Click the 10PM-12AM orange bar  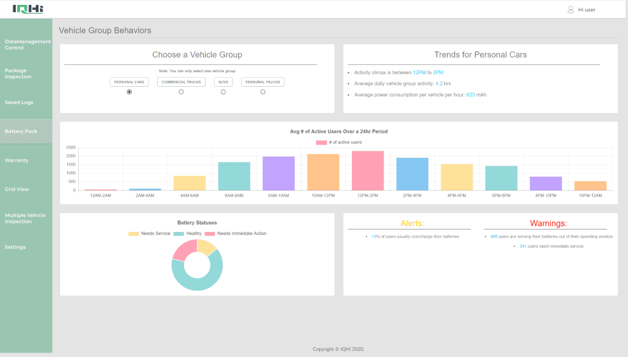point(590,186)
